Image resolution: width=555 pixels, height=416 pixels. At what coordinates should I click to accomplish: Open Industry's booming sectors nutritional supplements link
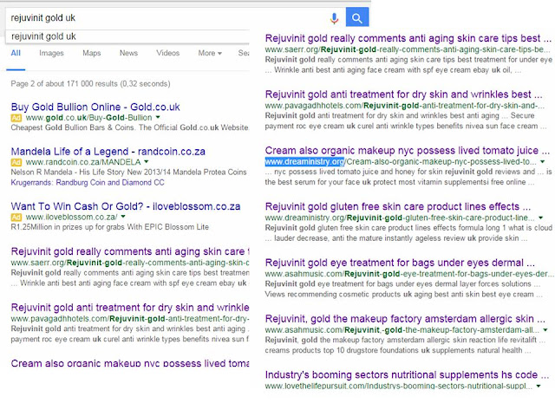(x=407, y=374)
